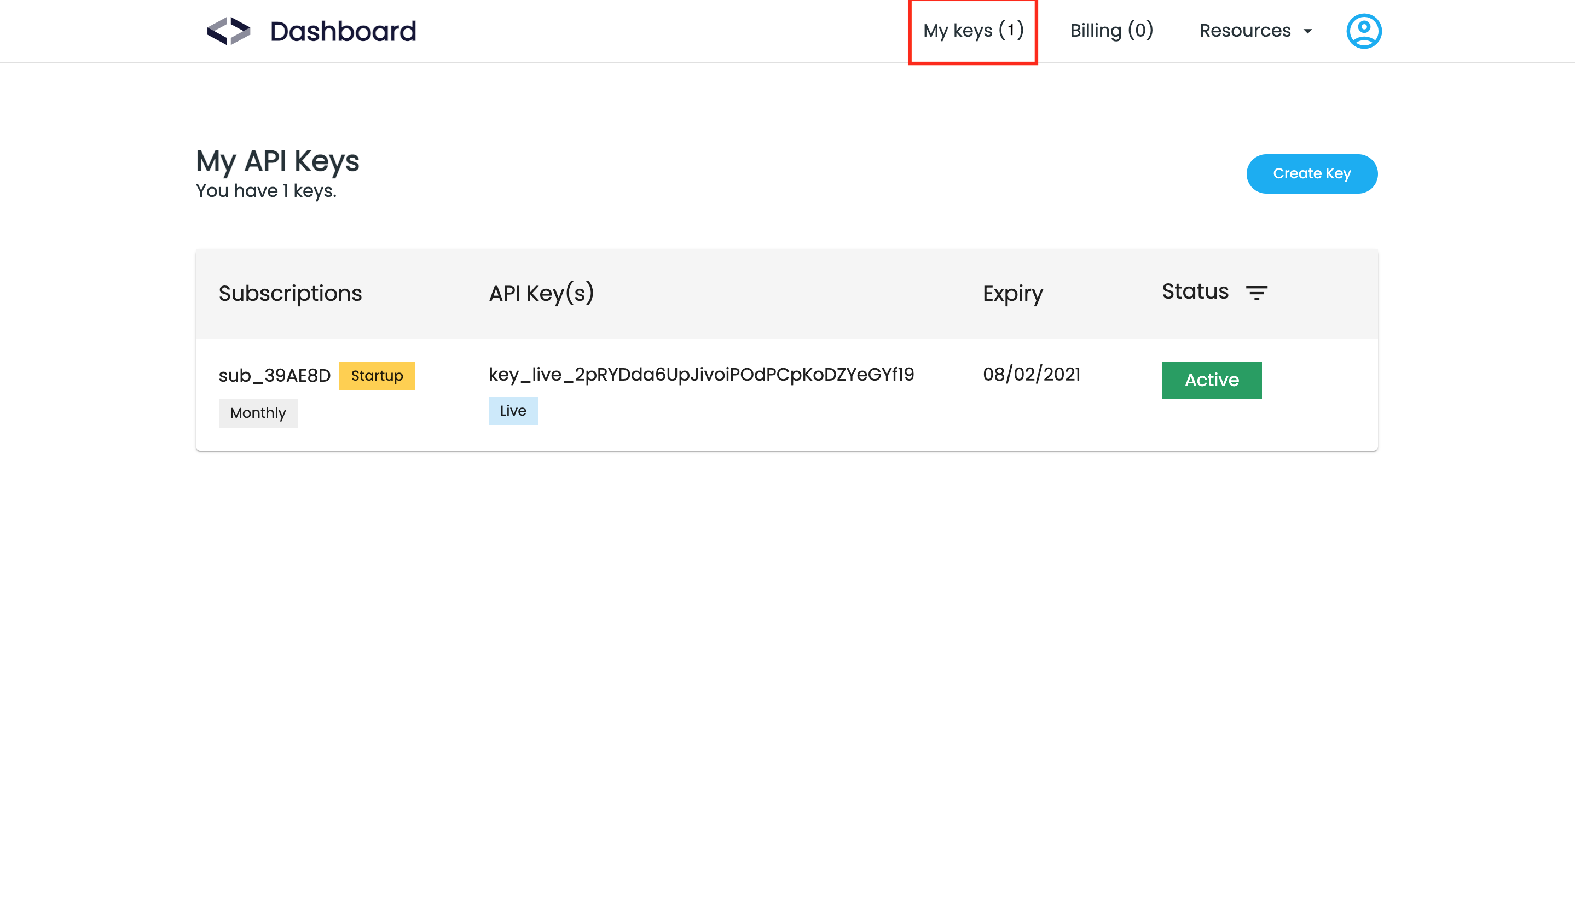Click the Dashboard logo icon
Screen dimensions: 1575x898
point(228,31)
